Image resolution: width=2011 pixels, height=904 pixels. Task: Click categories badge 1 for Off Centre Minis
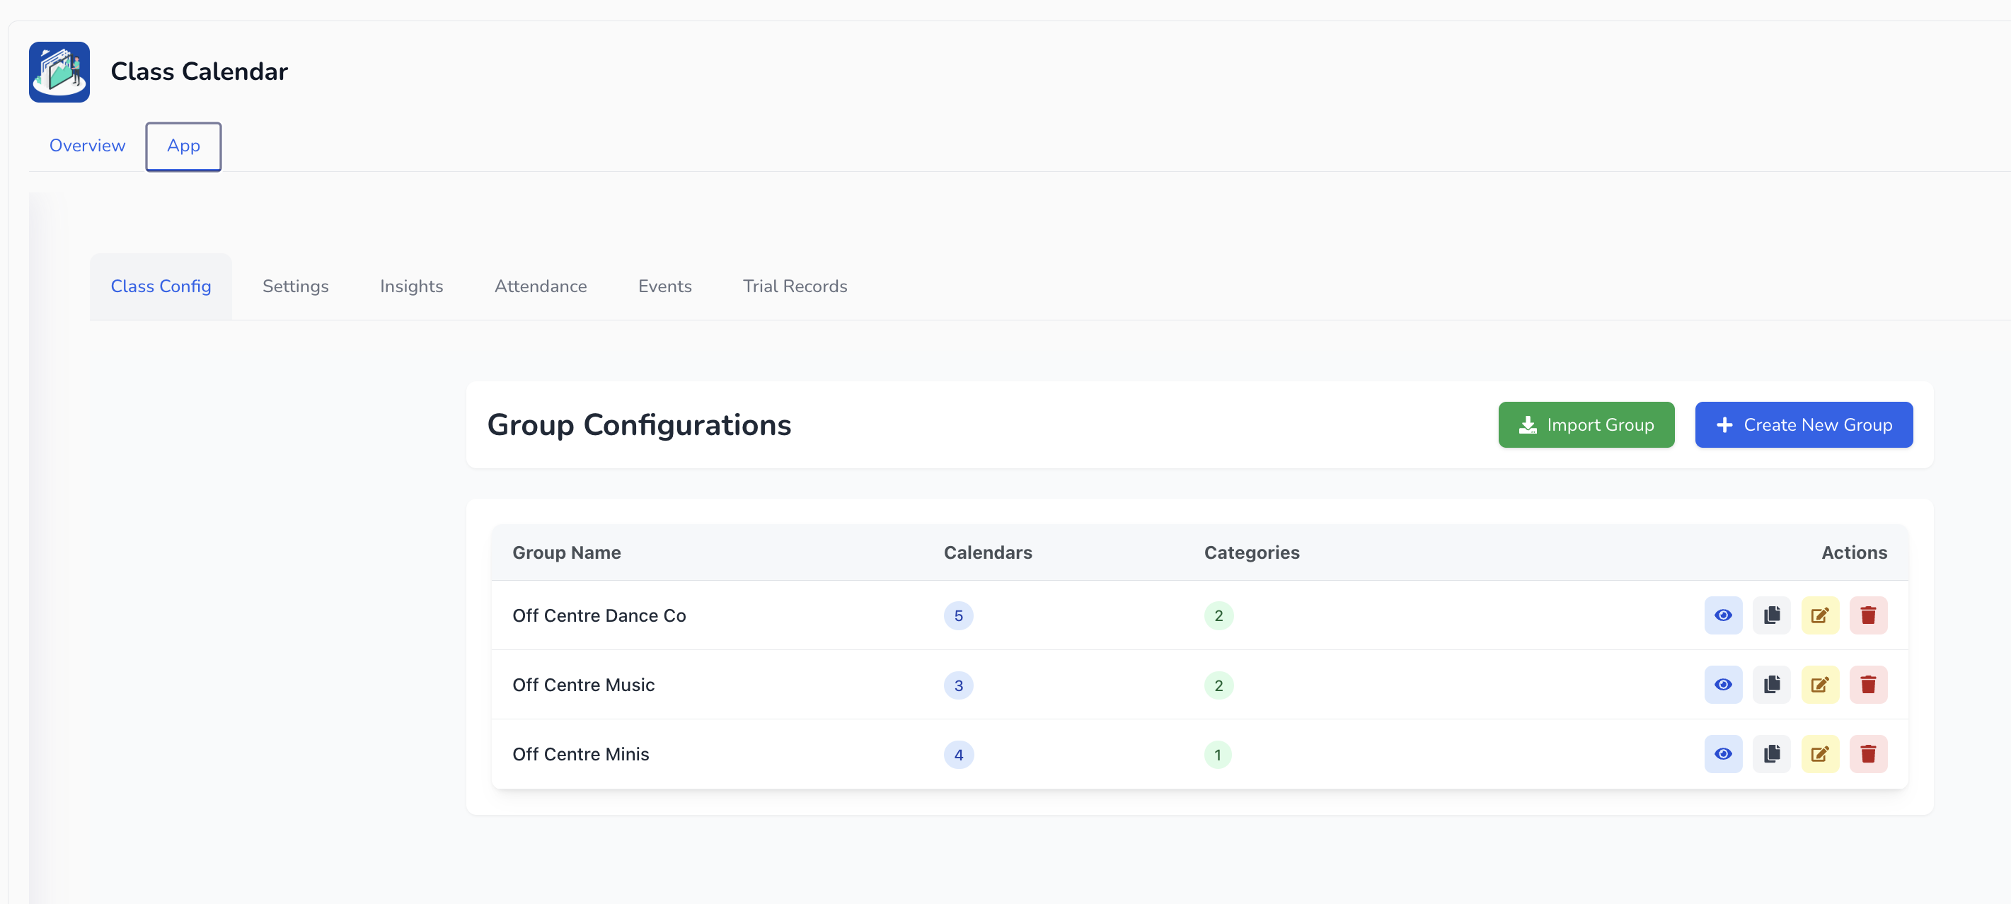pos(1217,755)
